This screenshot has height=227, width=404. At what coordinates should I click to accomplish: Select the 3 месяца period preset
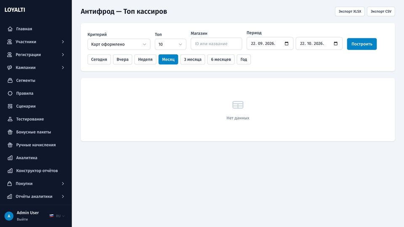(x=192, y=59)
